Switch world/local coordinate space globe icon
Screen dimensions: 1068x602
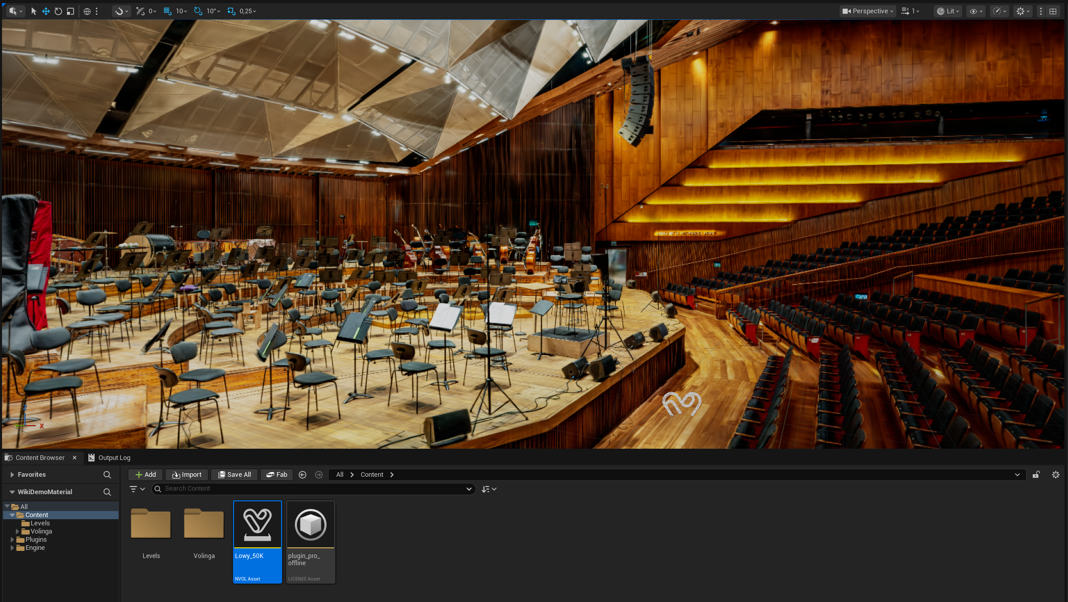click(87, 11)
